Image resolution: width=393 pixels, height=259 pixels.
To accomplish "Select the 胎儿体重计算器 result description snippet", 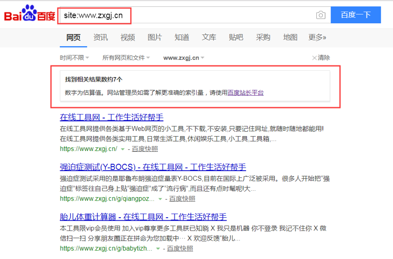I will (193, 233).
